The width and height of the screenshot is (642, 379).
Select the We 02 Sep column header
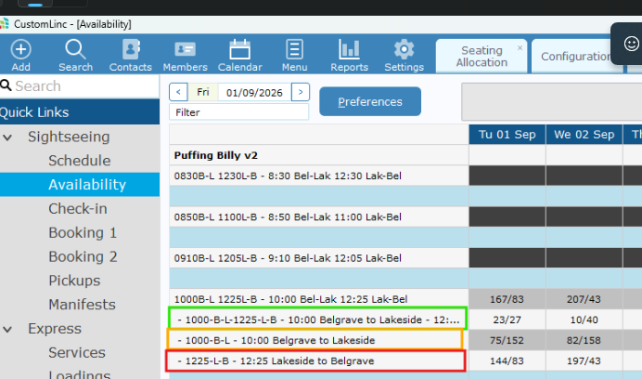pyautogui.click(x=584, y=135)
